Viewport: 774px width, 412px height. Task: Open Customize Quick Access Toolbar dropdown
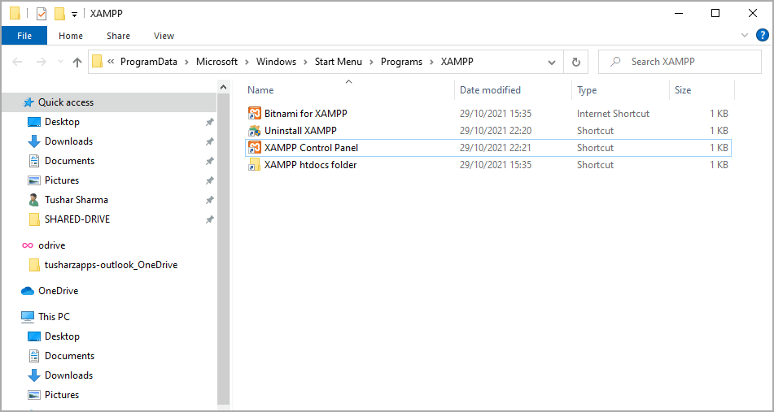(x=75, y=15)
